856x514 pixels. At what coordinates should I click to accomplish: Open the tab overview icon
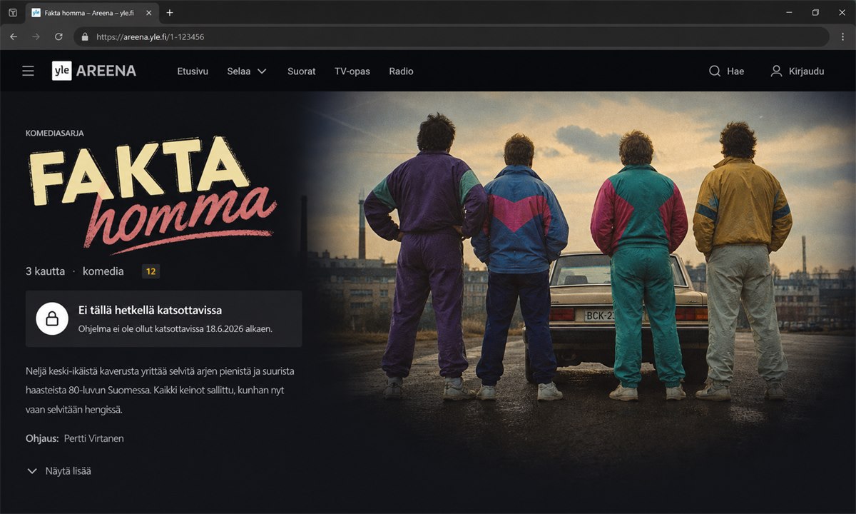[12, 13]
